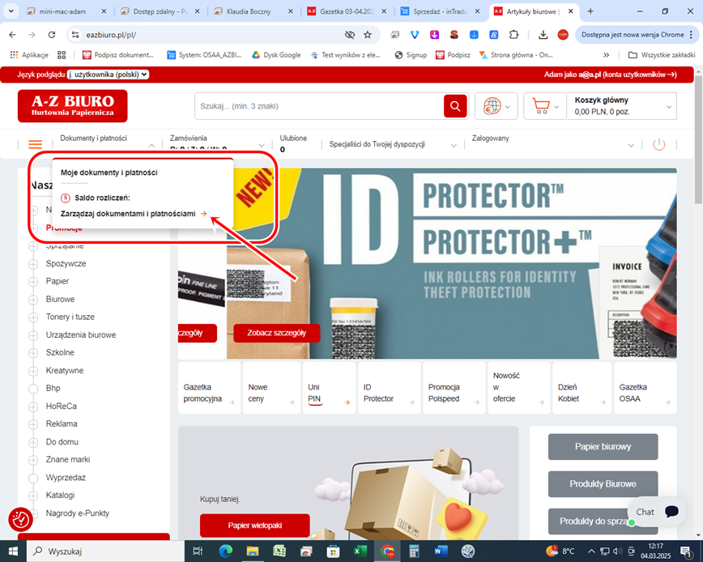This screenshot has width=703, height=562.
Task: Open the Uni PIN tile
Action: (329, 388)
